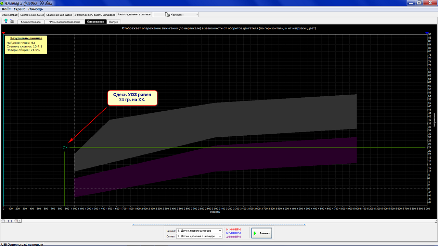The width and height of the screenshot is (438, 246).
Task: Click the green idle data point cluster
Action: point(65,147)
